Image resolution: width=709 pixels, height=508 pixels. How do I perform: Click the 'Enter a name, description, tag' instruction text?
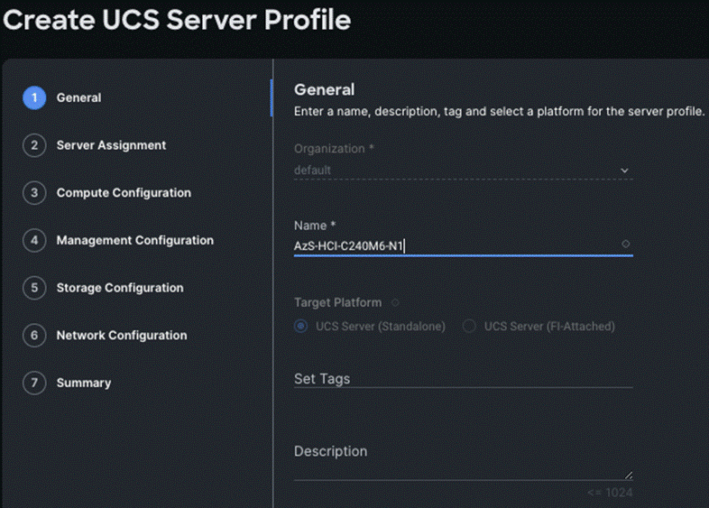coord(499,111)
